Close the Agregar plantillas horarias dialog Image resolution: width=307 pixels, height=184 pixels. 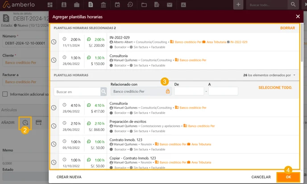coord(298,16)
